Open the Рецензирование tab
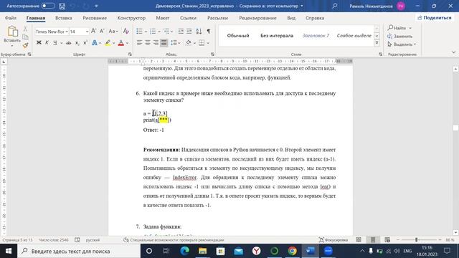Viewport: 459px width, 258px height. tap(257, 18)
